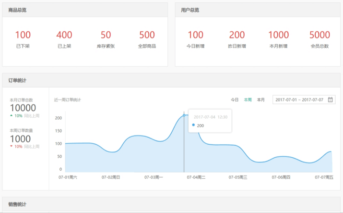Click the highlighted data point on chart line
The height and width of the screenshot is (213, 343).
point(184,115)
